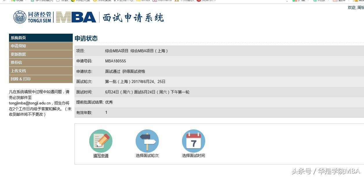Open the 填写申请 pencil icon
The height and width of the screenshot is (177, 364).
tap(101, 141)
